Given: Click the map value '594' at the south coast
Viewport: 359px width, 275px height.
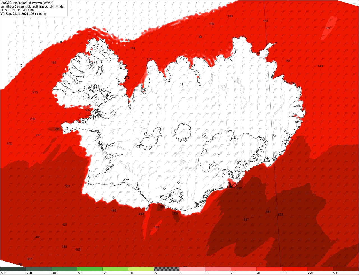Looking at the screenshot, I should click(163, 206).
